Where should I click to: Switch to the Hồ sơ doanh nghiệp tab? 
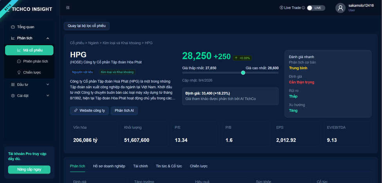(109, 166)
